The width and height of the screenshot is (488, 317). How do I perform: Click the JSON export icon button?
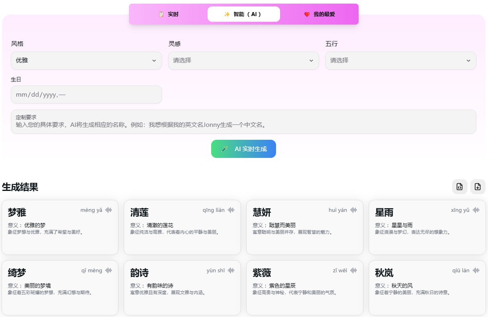point(459,186)
